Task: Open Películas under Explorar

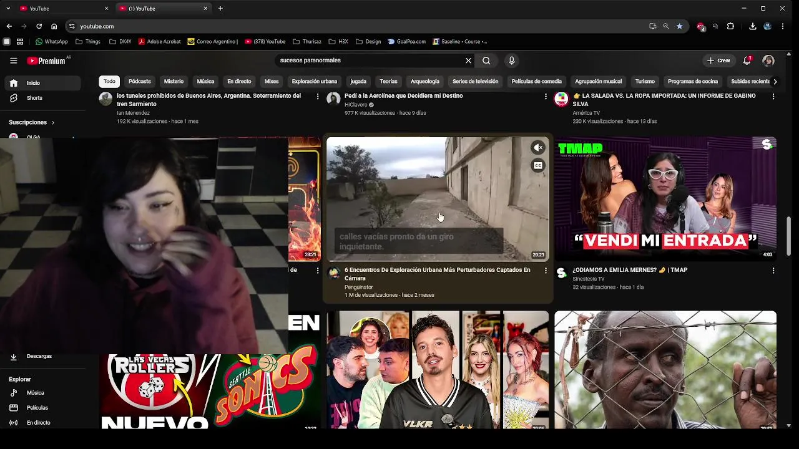Action: (x=42, y=408)
